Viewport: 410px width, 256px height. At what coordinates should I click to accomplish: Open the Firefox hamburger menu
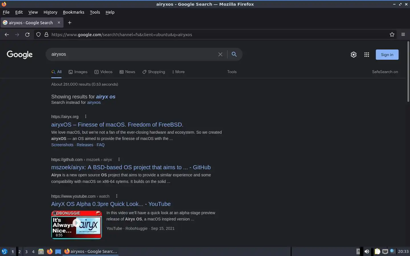[403, 34]
